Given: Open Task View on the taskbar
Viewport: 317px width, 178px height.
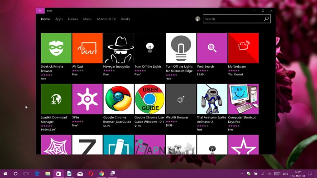Looking at the screenshot, I should point(26,173).
